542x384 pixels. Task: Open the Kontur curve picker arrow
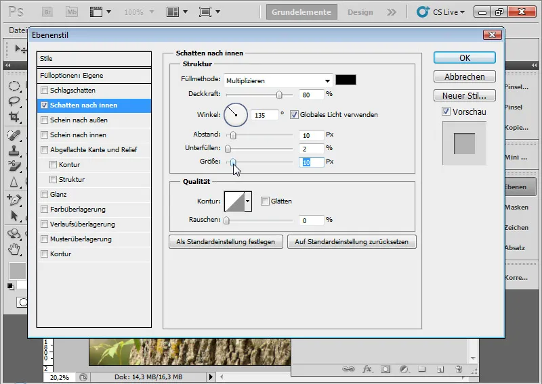(x=248, y=201)
